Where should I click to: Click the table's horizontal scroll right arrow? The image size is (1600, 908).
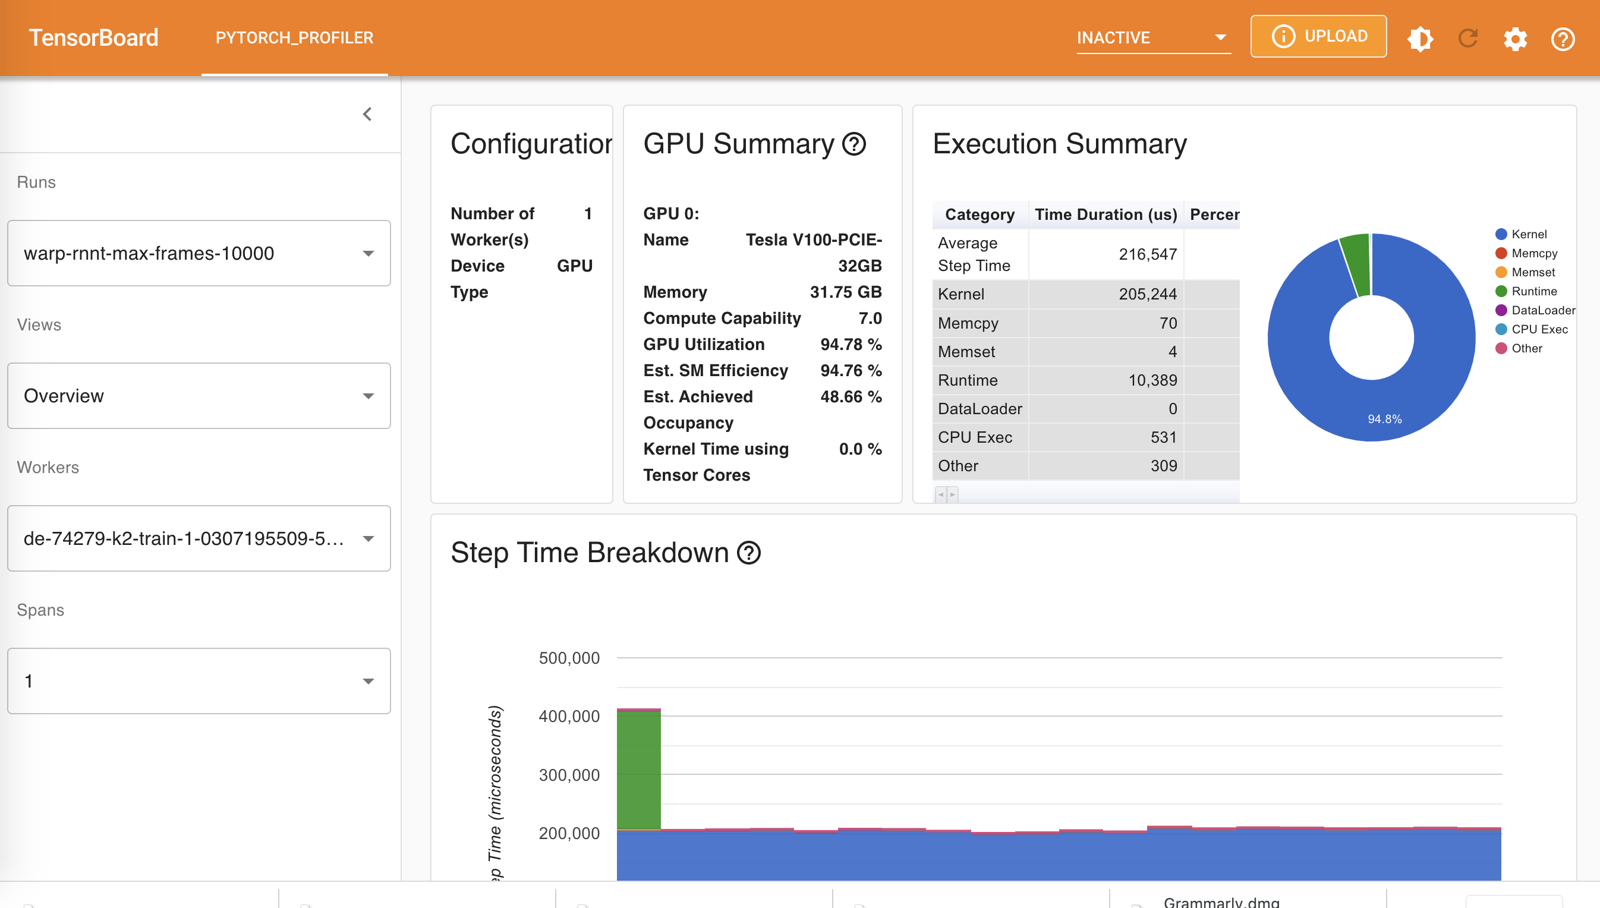pos(952,494)
